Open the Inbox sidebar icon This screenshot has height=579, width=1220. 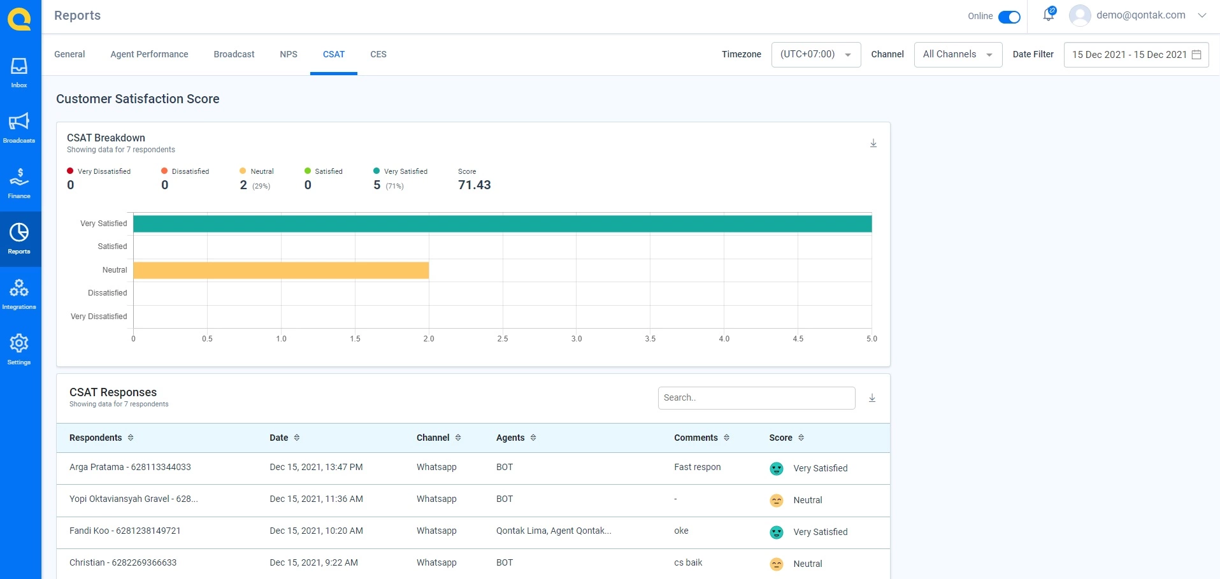pos(19,73)
